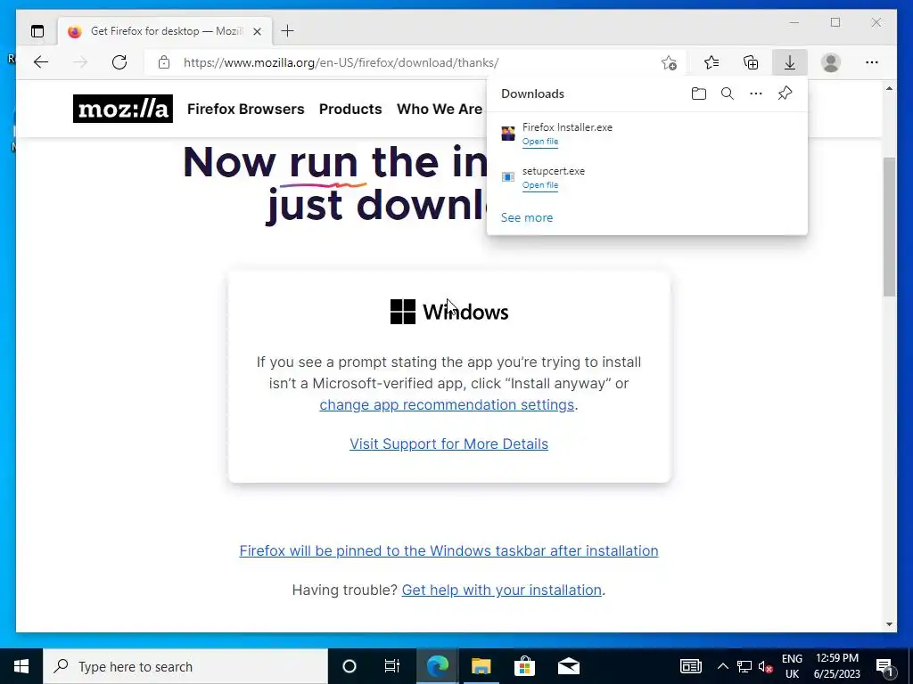Open Task View on taskbar
Image resolution: width=913 pixels, height=684 pixels.
point(392,666)
